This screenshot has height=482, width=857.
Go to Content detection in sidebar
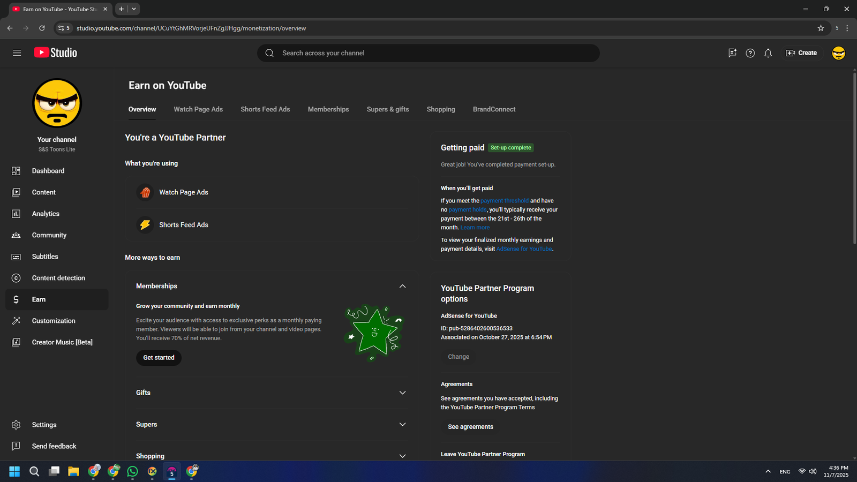pyautogui.click(x=58, y=278)
